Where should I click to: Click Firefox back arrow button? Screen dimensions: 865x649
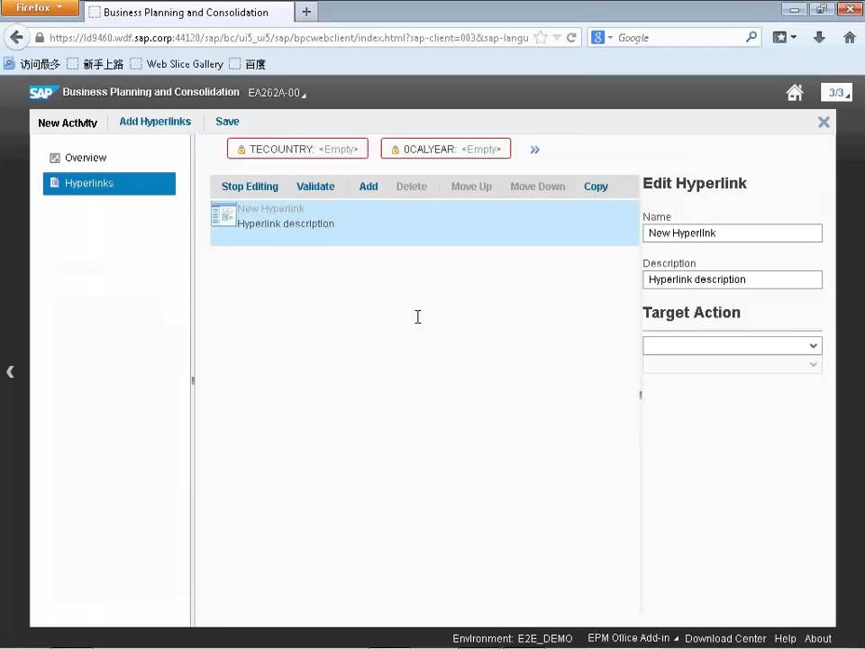[x=16, y=38]
